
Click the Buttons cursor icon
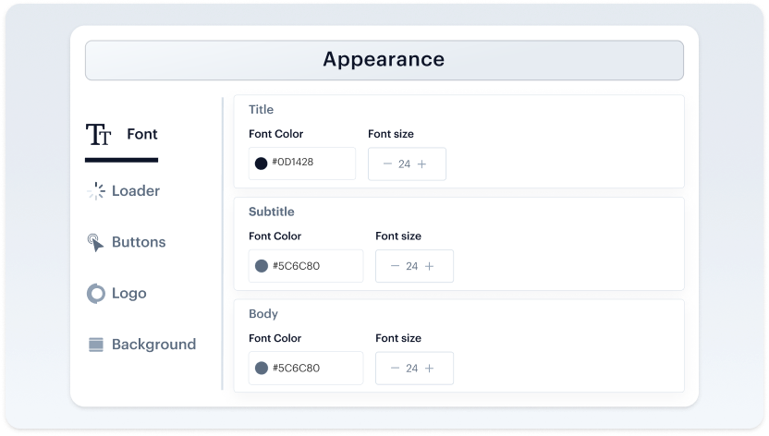click(95, 243)
